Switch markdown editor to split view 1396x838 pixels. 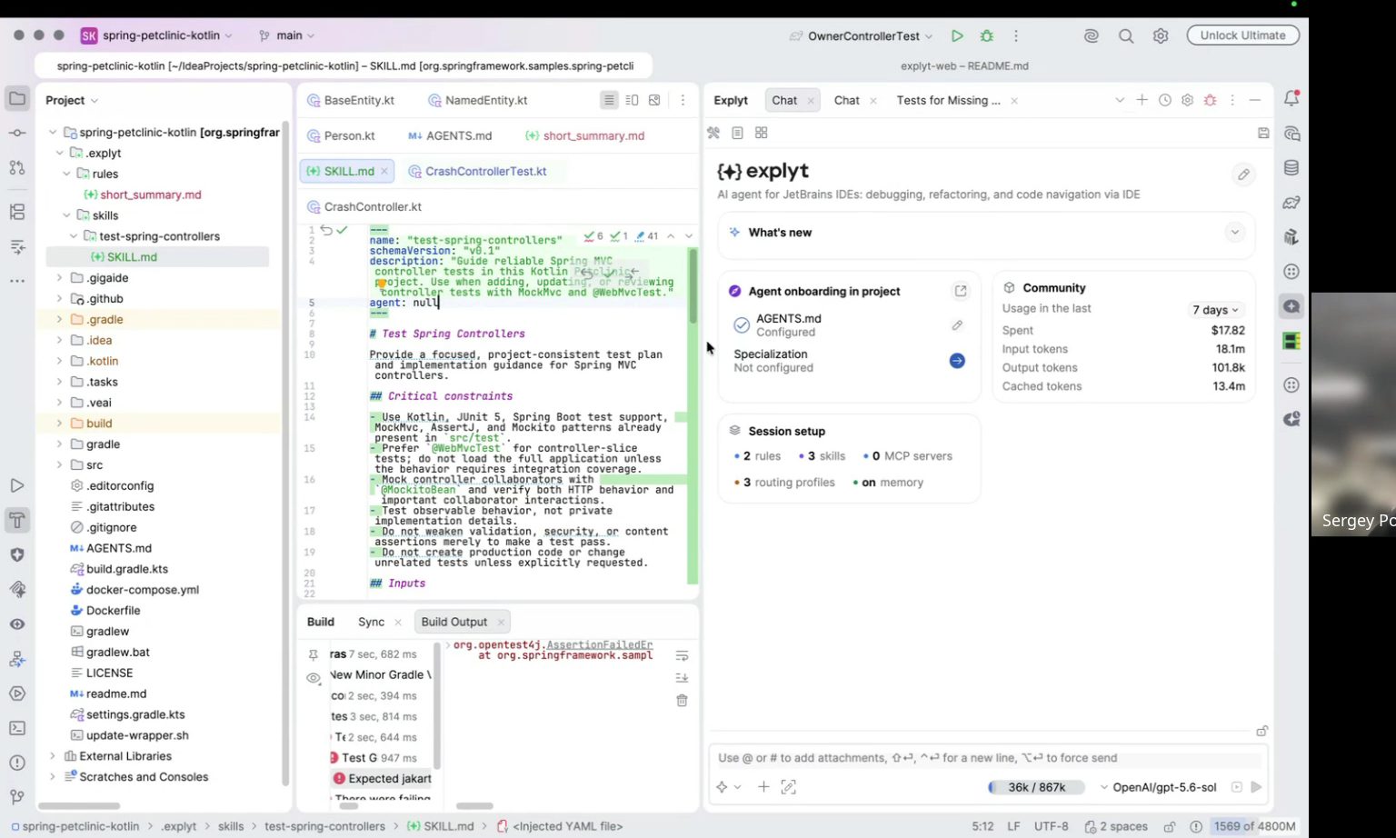pos(632,100)
